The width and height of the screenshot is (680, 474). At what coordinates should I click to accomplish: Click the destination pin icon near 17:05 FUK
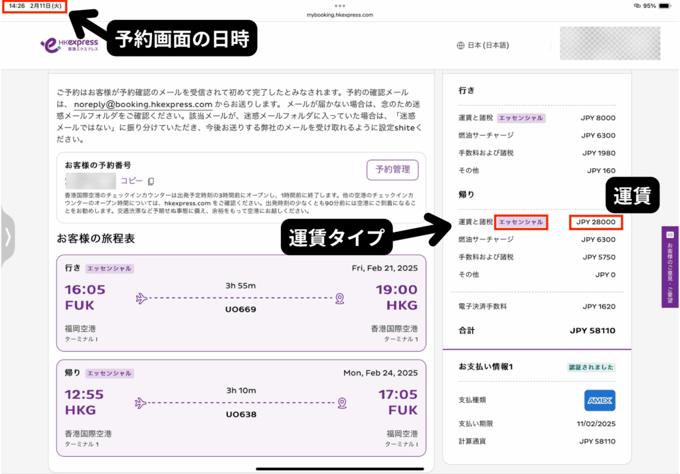coord(341,403)
